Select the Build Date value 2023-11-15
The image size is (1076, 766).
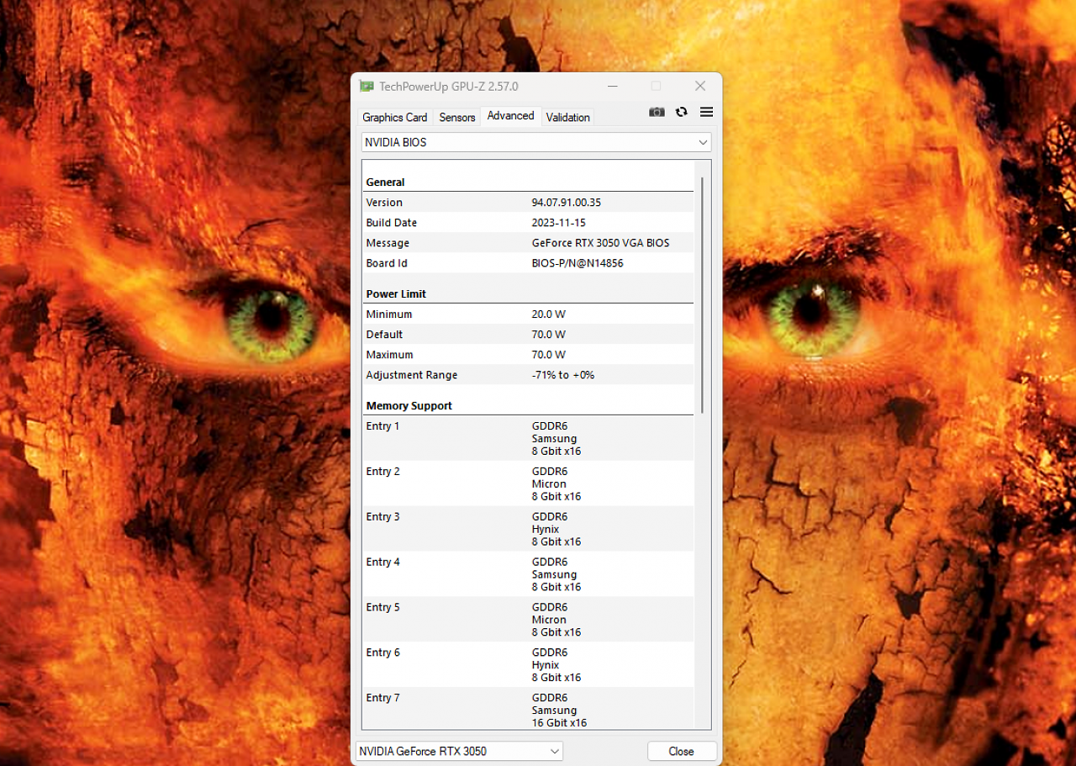(x=559, y=223)
